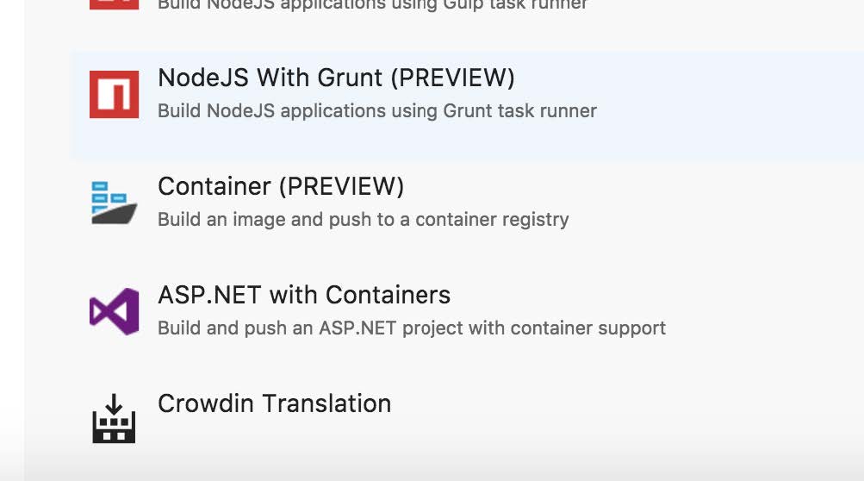Viewport: 864px width, 481px height.
Task: Click the red npm icon beside NodeJS With Grunt
Action: coord(114,94)
